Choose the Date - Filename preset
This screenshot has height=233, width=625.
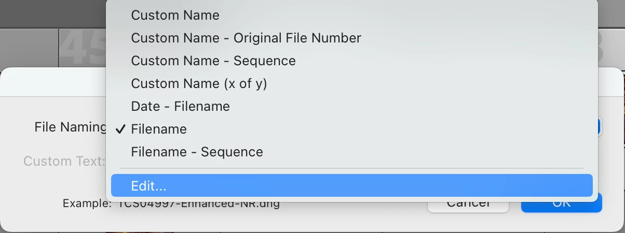pyautogui.click(x=180, y=107)
